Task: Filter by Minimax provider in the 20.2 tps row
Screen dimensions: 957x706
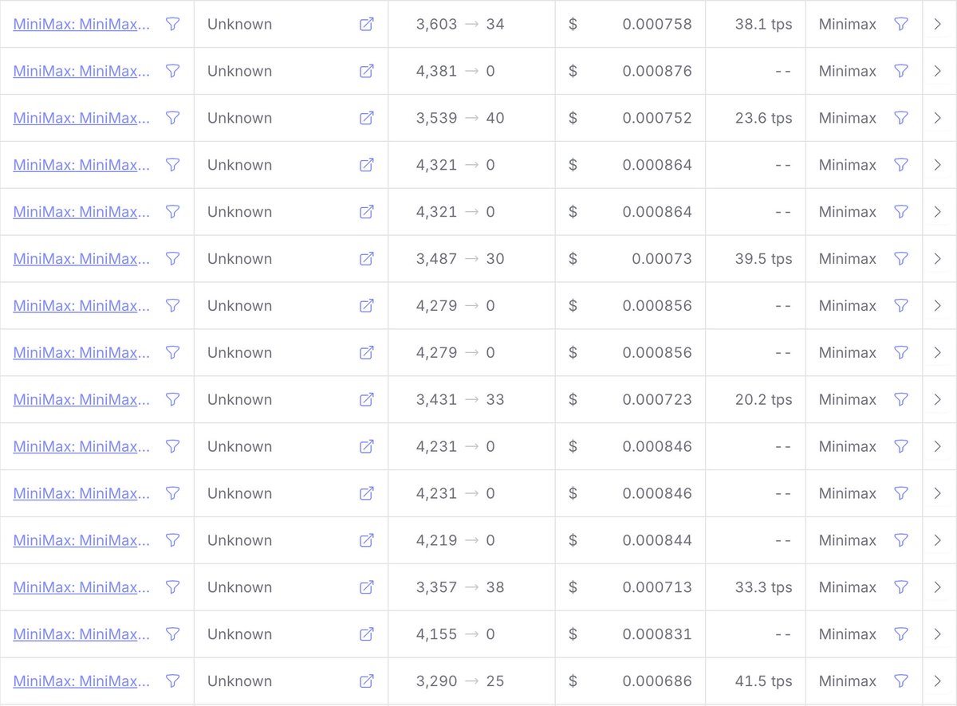Action: 900,399
